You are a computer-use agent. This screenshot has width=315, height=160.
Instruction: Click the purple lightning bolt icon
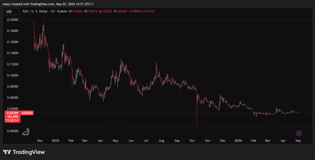tap(299, 133)
